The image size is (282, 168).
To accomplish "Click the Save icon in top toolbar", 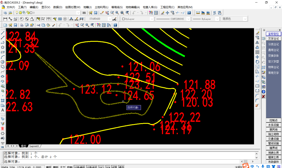I will [96, 13].
